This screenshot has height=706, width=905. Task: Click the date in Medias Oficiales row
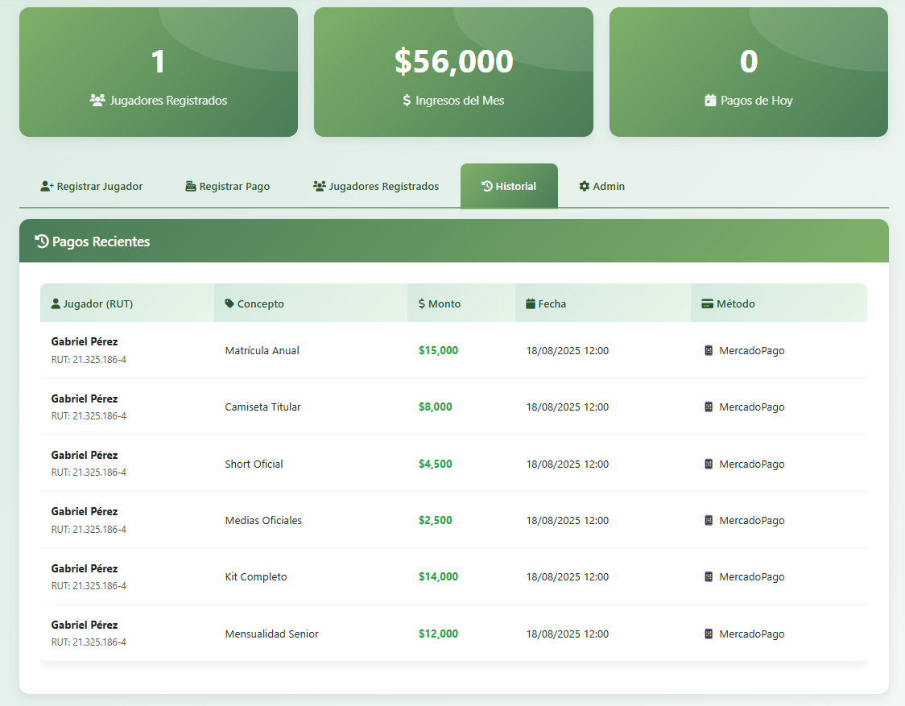(x=567, y=520)
